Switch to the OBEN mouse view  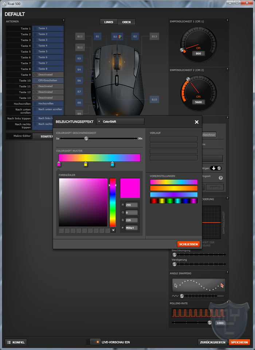tap(126, 22)
